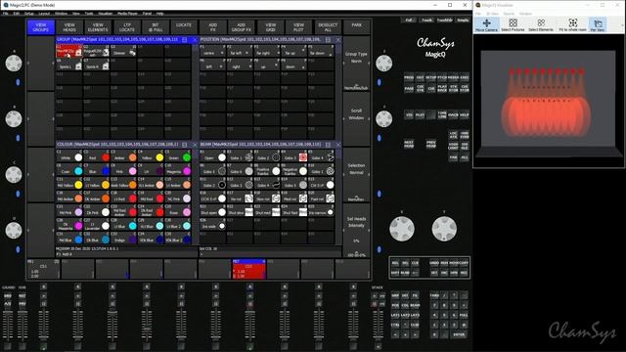This screenshot has height=352, width=626.
Task: Open the 3D View menu in Visualiser
Action: click(492, 14)
